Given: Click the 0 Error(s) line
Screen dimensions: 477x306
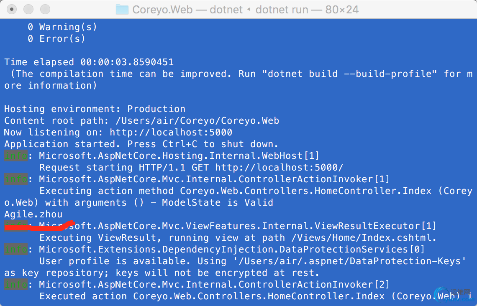Looking at the screenshot, I should pyautogui.click(x=56, y=38).
